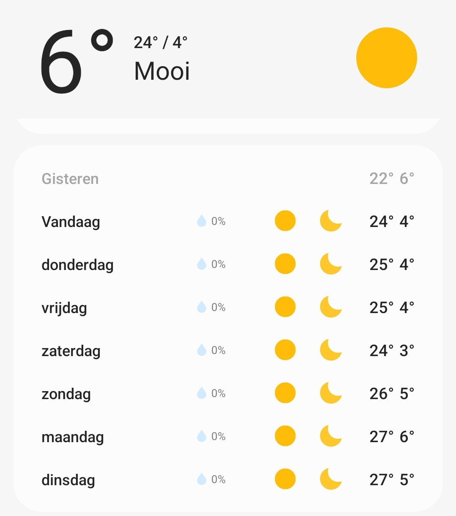Screen dimensions: 456x516
Task: Open the Vandaag forecast row
Action: [x=228, y=221]
